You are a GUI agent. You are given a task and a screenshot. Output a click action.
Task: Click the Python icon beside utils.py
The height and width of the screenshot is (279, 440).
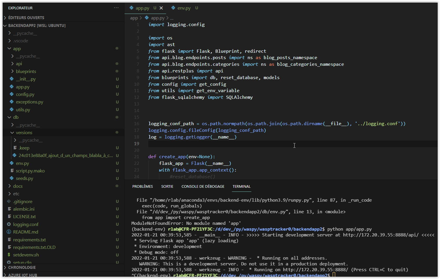12,110
